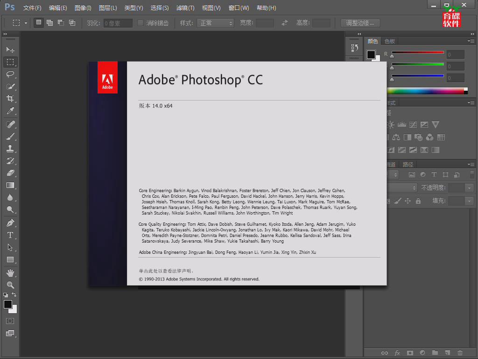Select the Zoom tool
Viewport: 478px width, 359px height.
click(10, 285)
